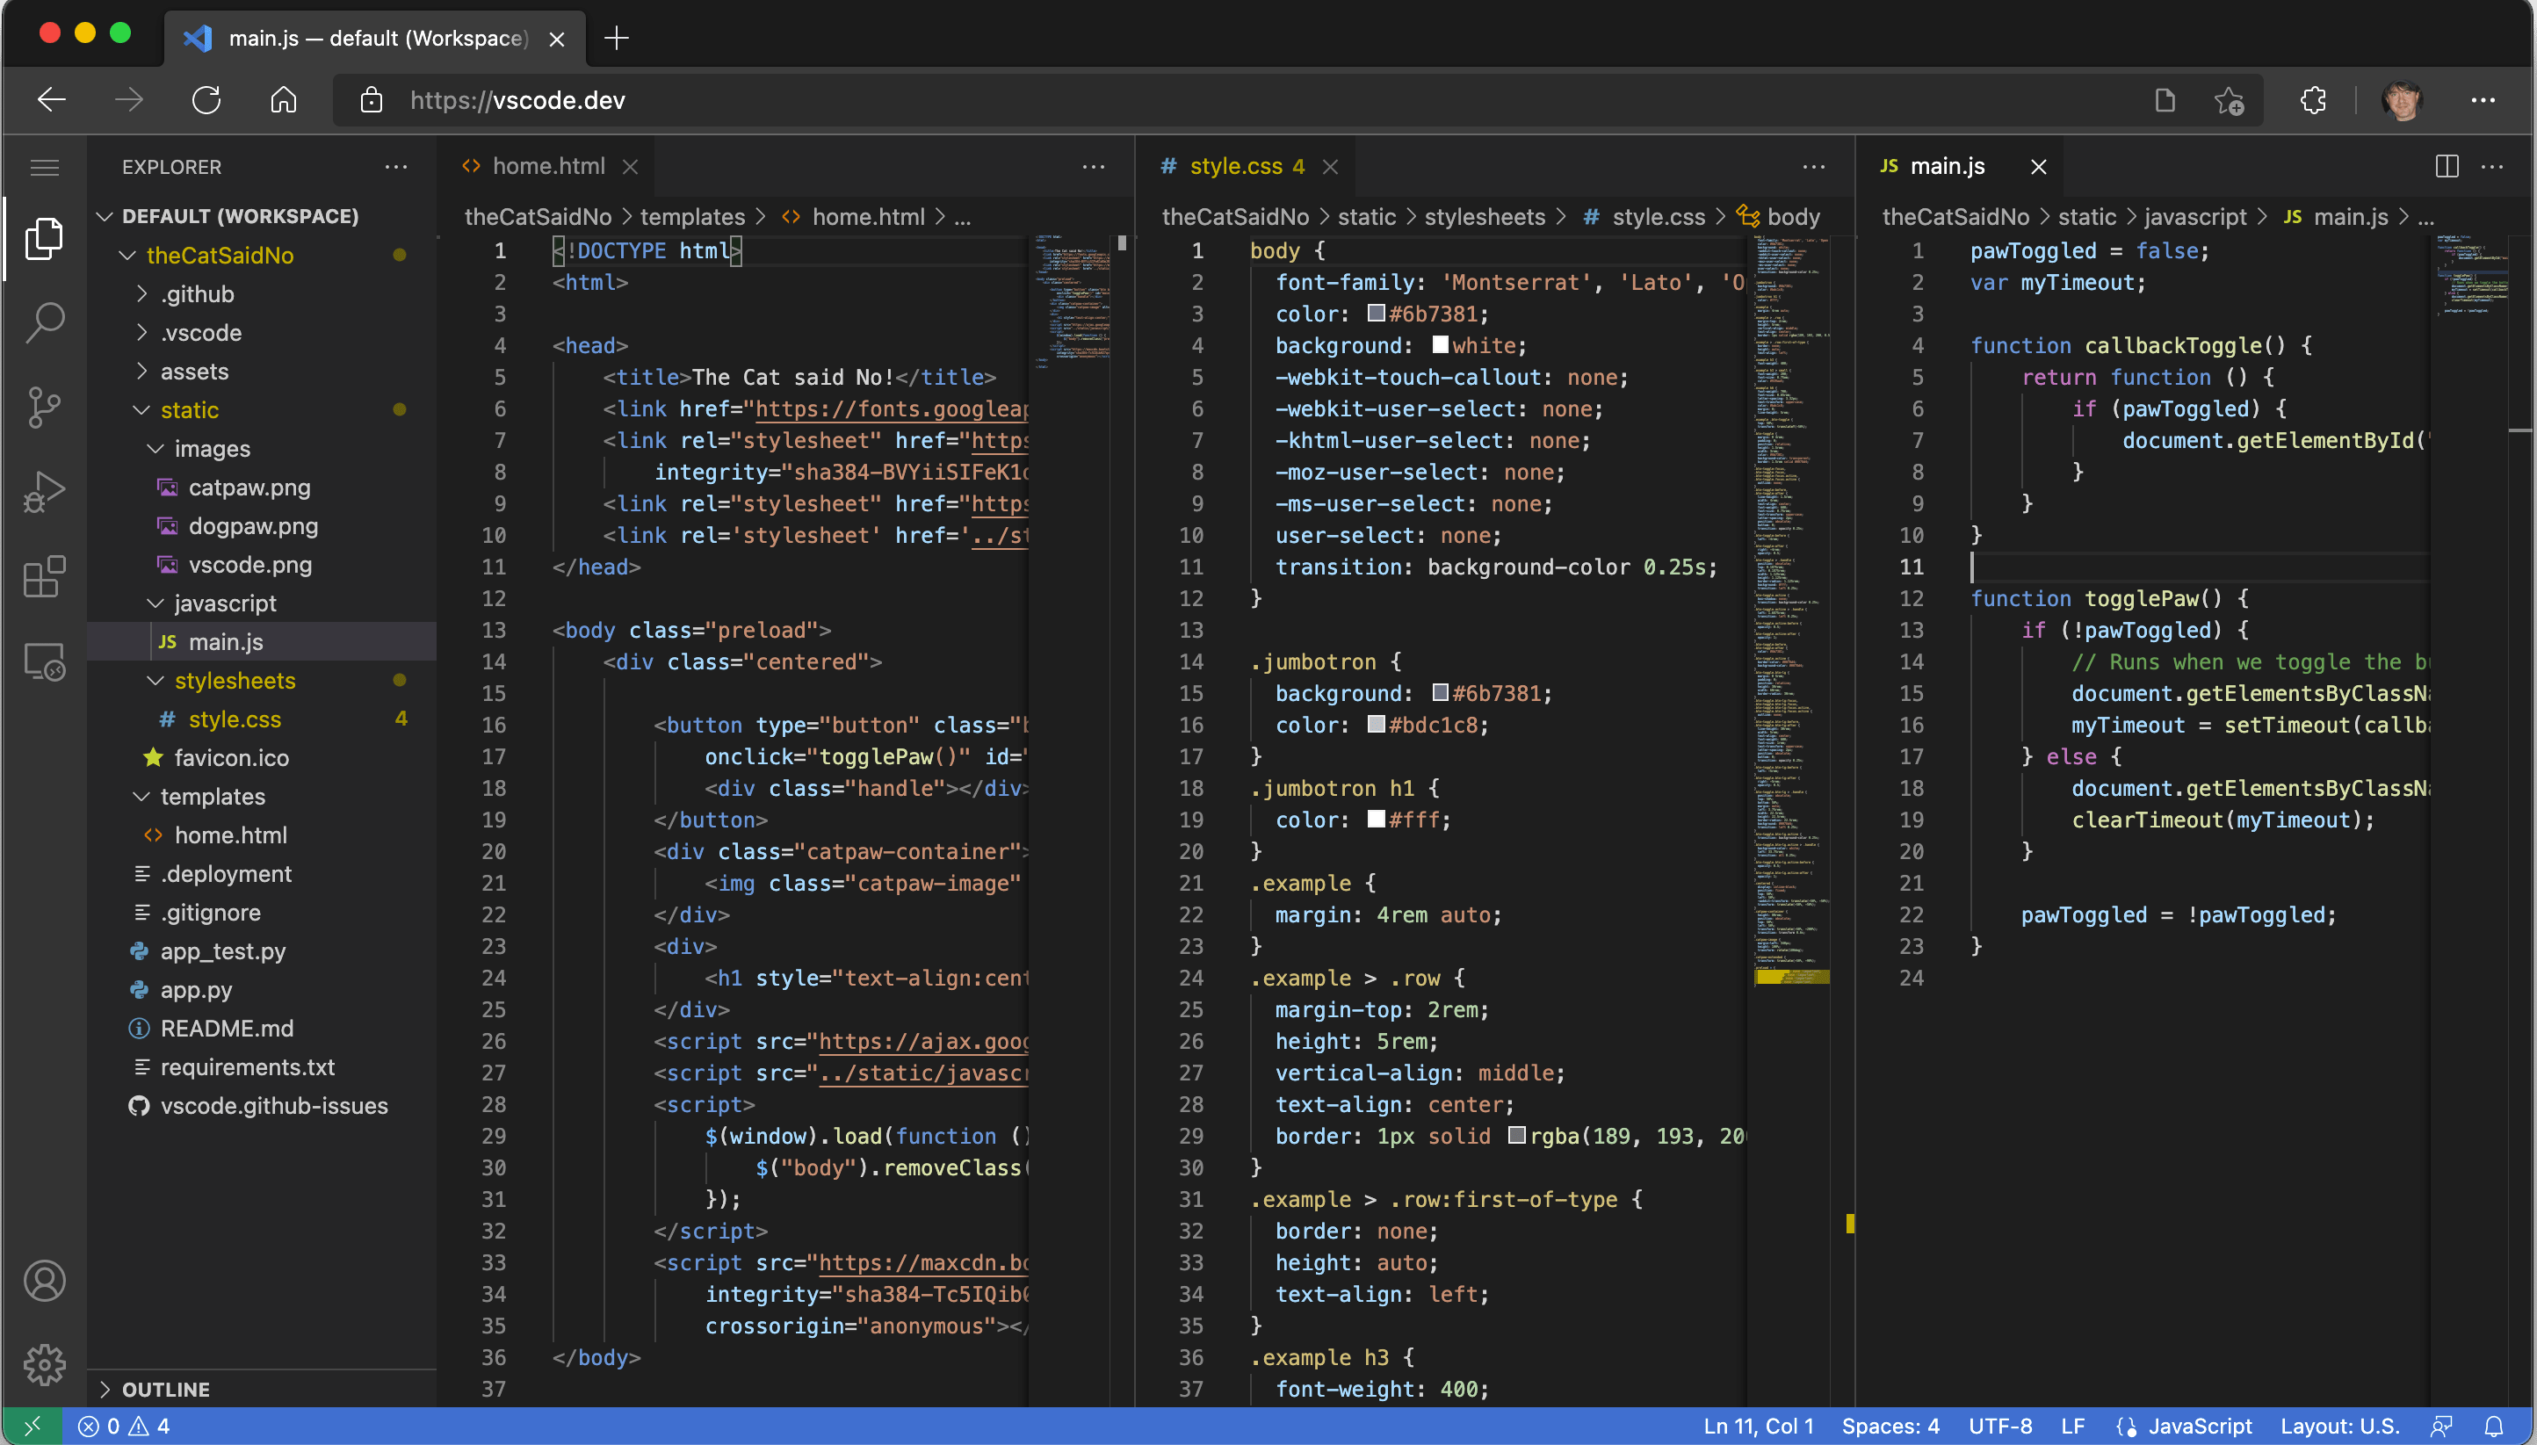Click Spaces: 4 indentation setting
2537x1445 pixels.
click(x=1890, y=1427)
